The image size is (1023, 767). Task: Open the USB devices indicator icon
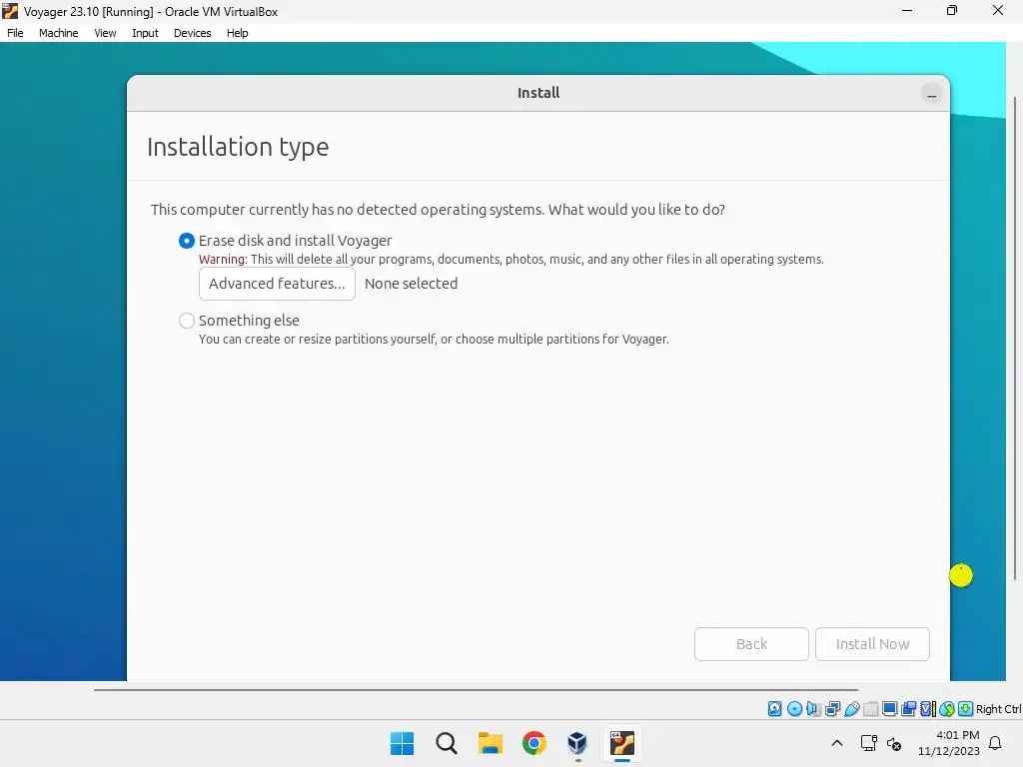click(851, 708)
